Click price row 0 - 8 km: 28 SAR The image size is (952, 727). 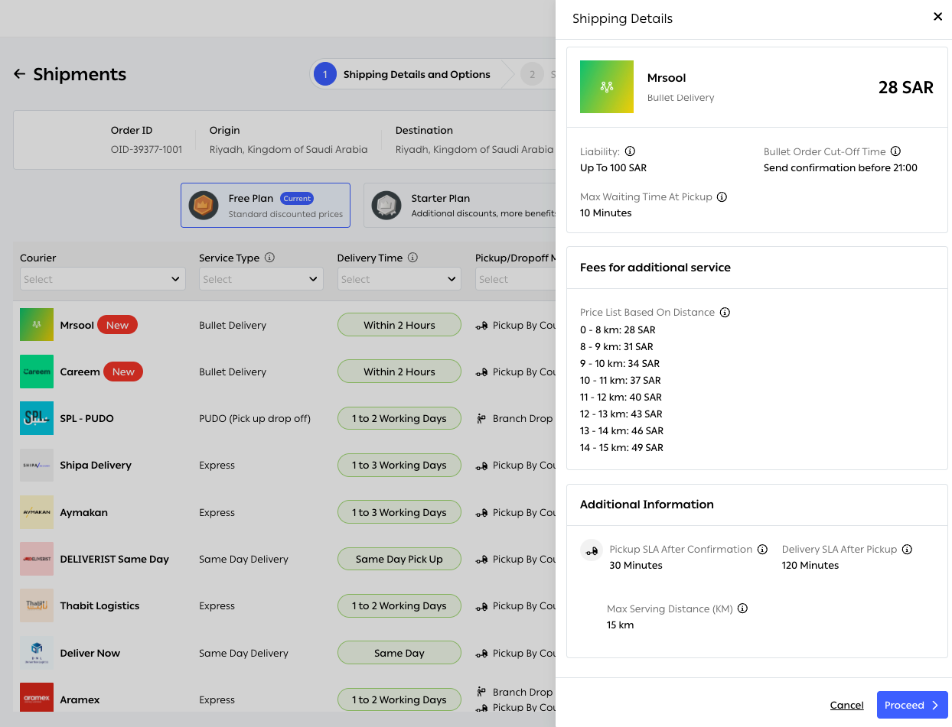tap(618, 329)
